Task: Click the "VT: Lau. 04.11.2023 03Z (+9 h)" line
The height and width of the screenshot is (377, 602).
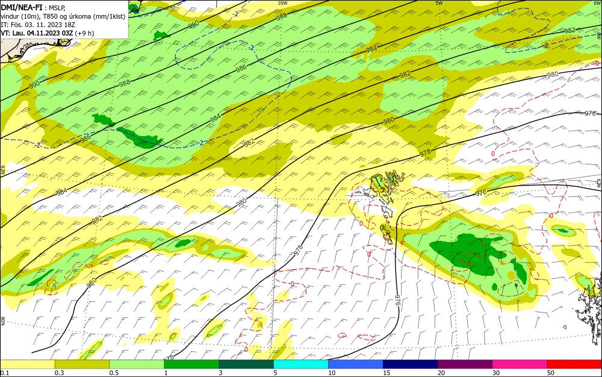Action: point(47,33)
